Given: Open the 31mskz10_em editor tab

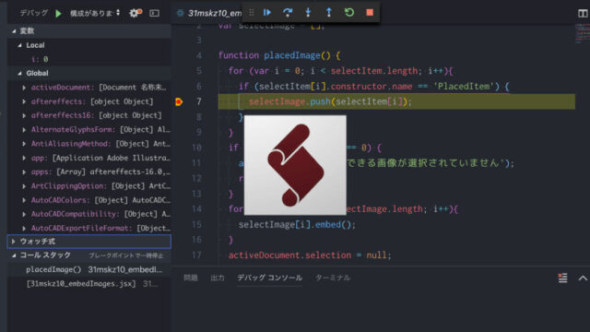Looking at the screenshot, I should tap(209, 13).
